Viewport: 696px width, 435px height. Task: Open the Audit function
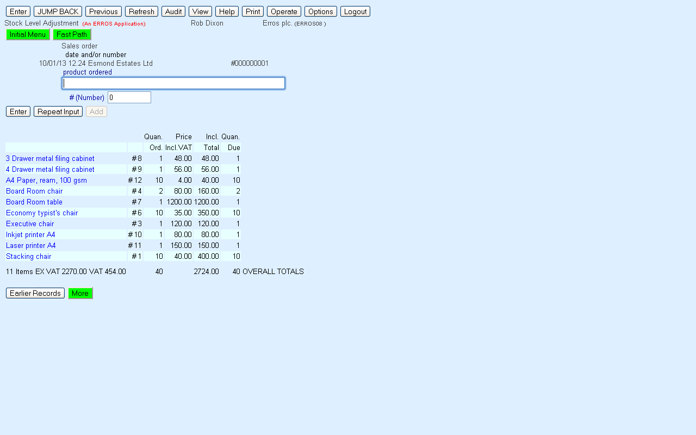(173, 11)
